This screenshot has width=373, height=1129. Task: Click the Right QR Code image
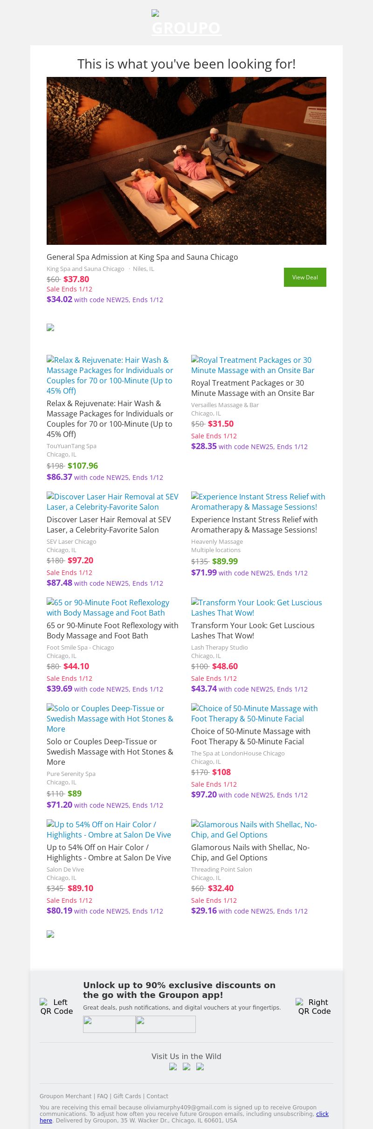click(314, 1006)
